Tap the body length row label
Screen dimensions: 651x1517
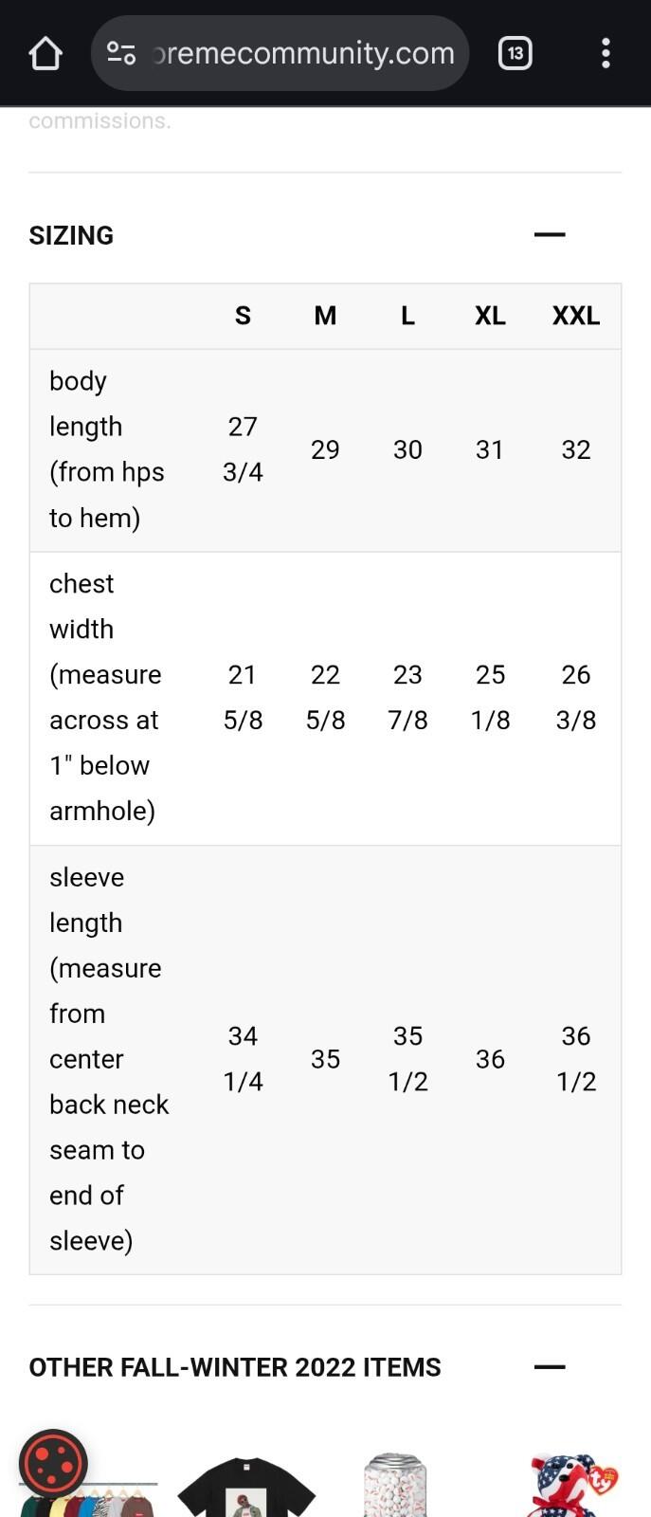click(x=107, y=449)
